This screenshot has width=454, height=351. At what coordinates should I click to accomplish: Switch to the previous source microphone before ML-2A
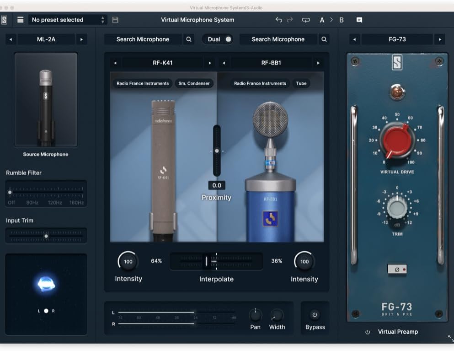pyautogui.click(x=11, y=39)
